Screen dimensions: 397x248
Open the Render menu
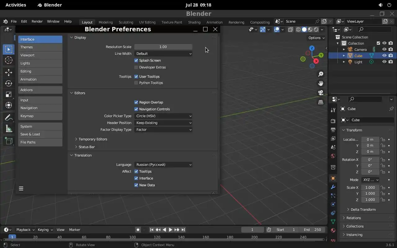pyautogui.click(x=37, y=21)
